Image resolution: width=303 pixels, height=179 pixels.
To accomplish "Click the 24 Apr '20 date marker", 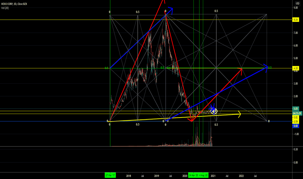I will tap(193, 175).
